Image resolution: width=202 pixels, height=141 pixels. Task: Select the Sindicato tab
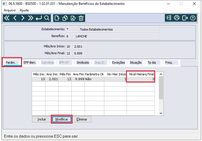click(x=83, y=63)
